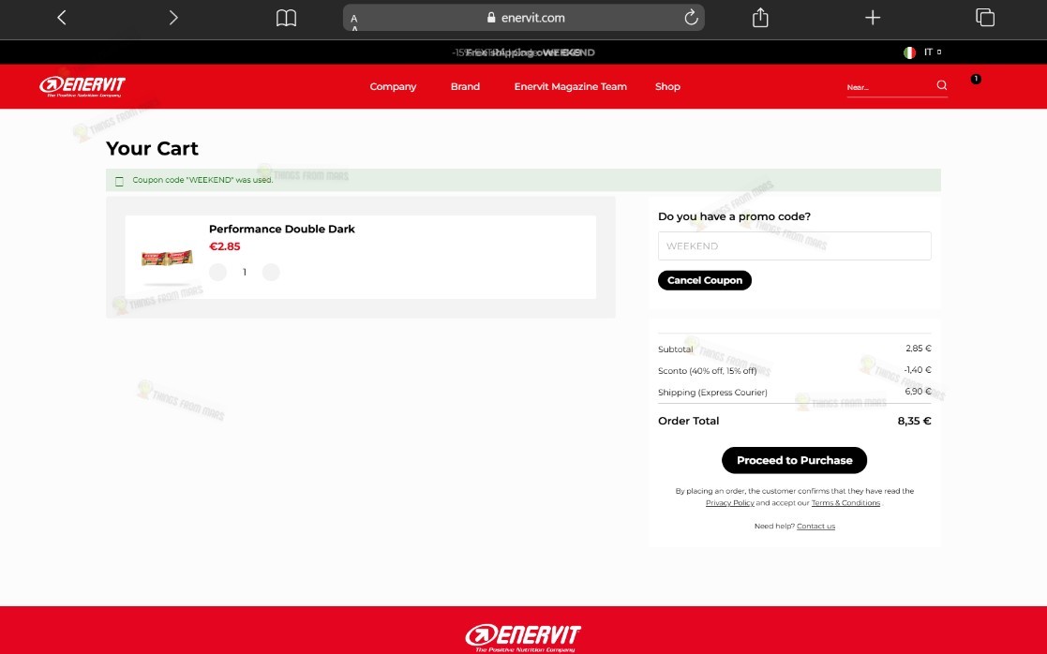Image resolution: width=1047 pixels, height=654 pixels.
Task: Click the search magnifier icon
Action: point(941,85)
